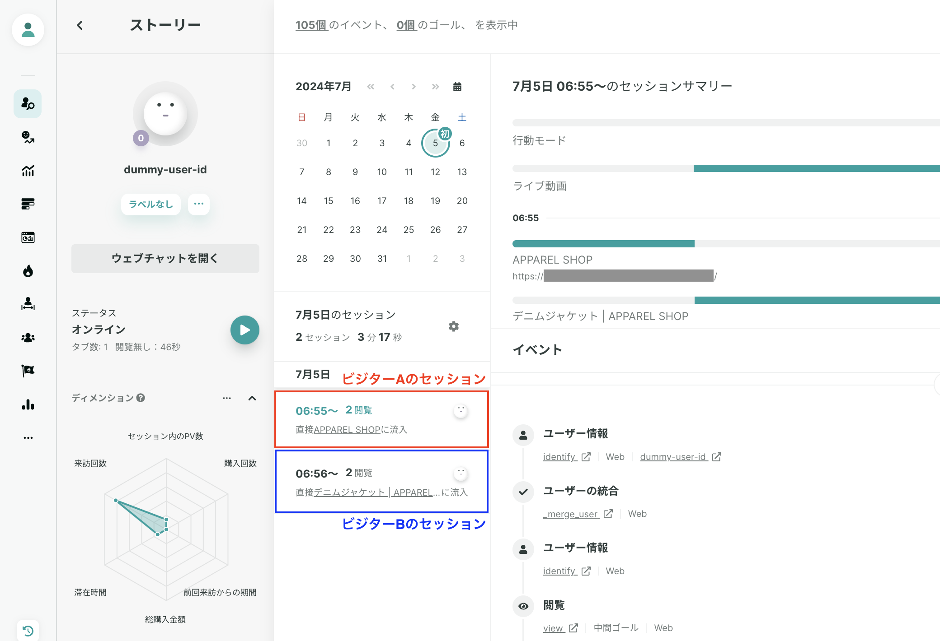Open the bar graph sidebar icon
This screenshot has height=641, width=940.
(x=28, y=404)
